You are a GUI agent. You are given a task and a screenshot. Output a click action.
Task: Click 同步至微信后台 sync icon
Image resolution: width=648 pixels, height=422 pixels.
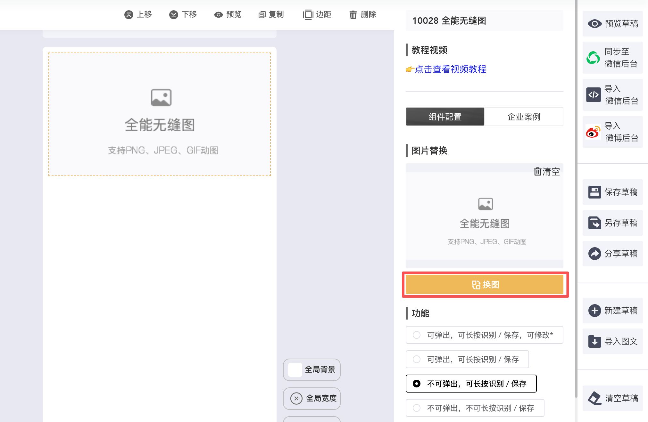593,58
